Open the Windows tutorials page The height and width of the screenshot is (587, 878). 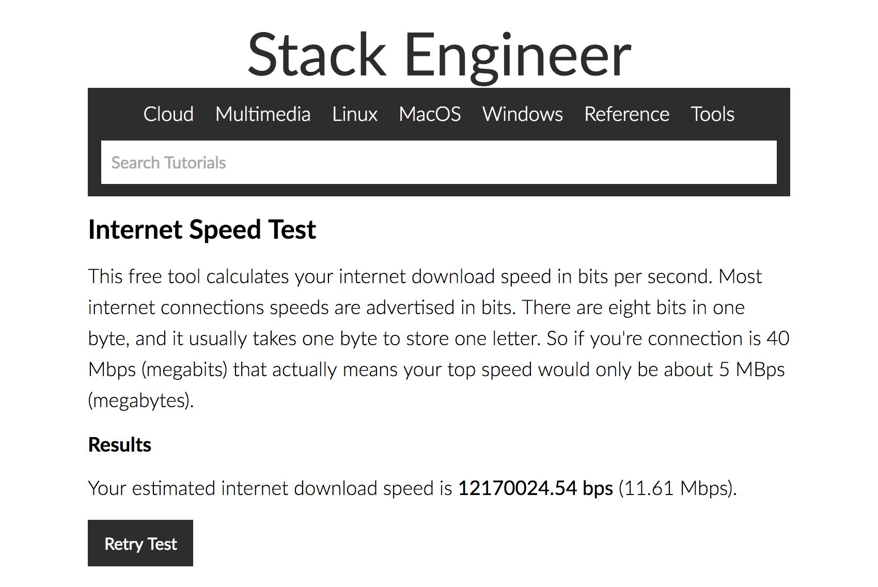[x=523, y=114]
